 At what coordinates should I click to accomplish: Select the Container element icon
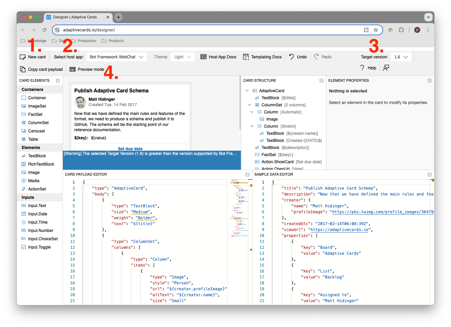click(24, 98)
